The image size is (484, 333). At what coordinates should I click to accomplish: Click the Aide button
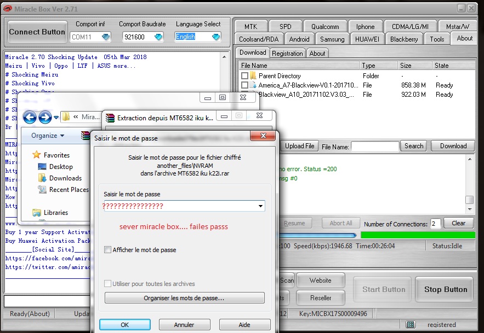pos(244,325)
